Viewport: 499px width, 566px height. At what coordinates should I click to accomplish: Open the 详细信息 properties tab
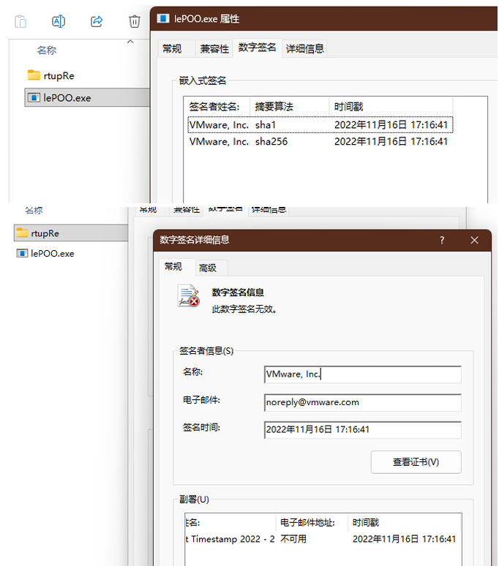point(304,49)
